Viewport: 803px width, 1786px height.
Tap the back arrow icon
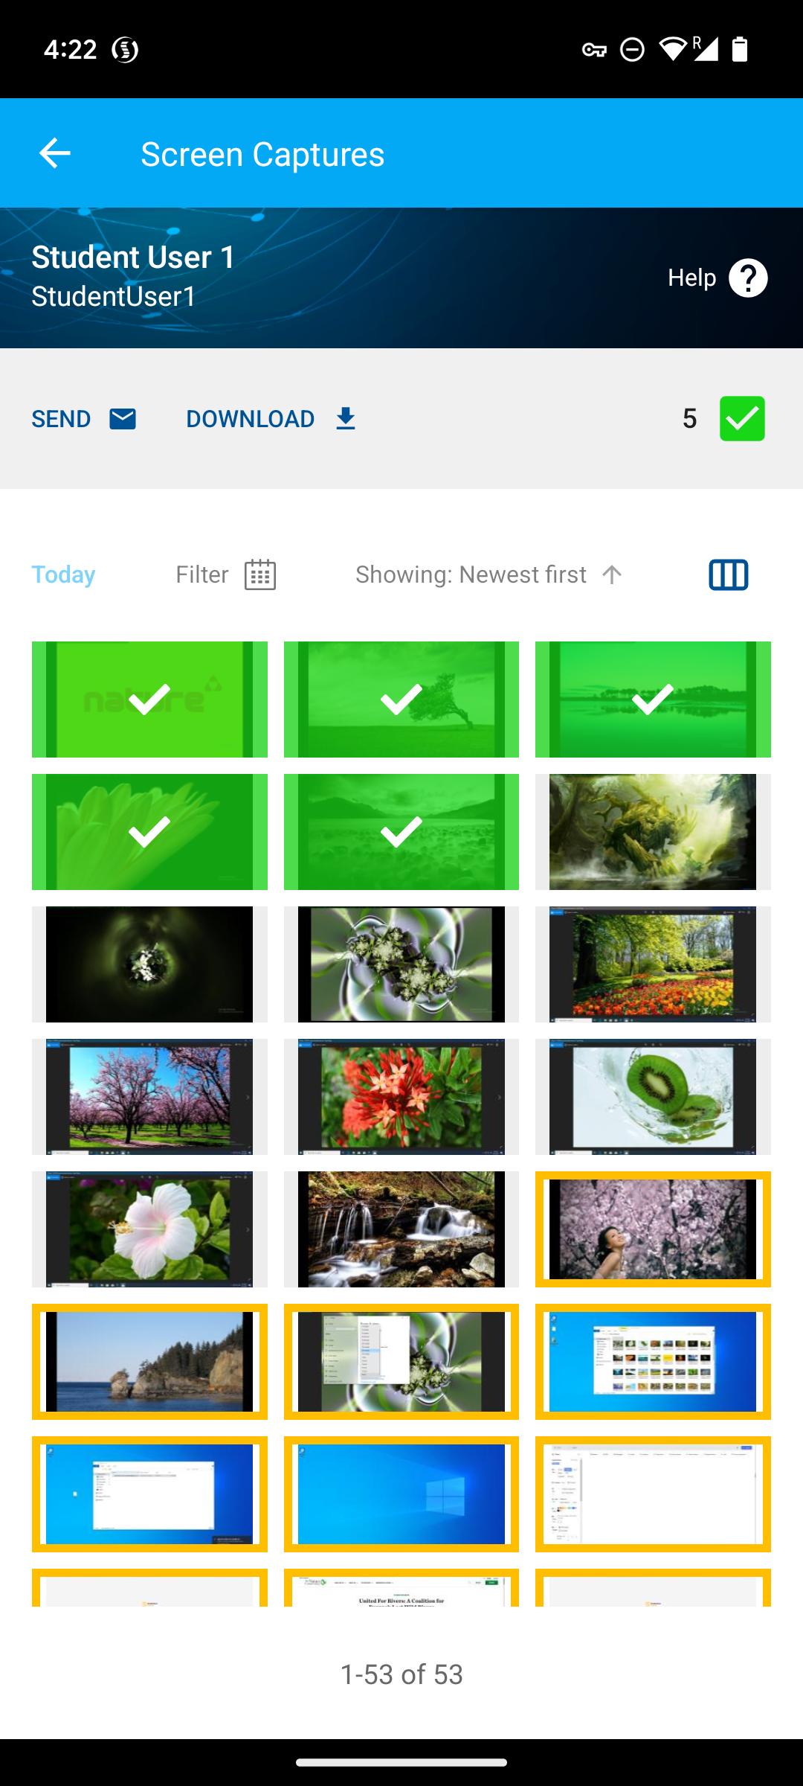[x=54, y=154]
